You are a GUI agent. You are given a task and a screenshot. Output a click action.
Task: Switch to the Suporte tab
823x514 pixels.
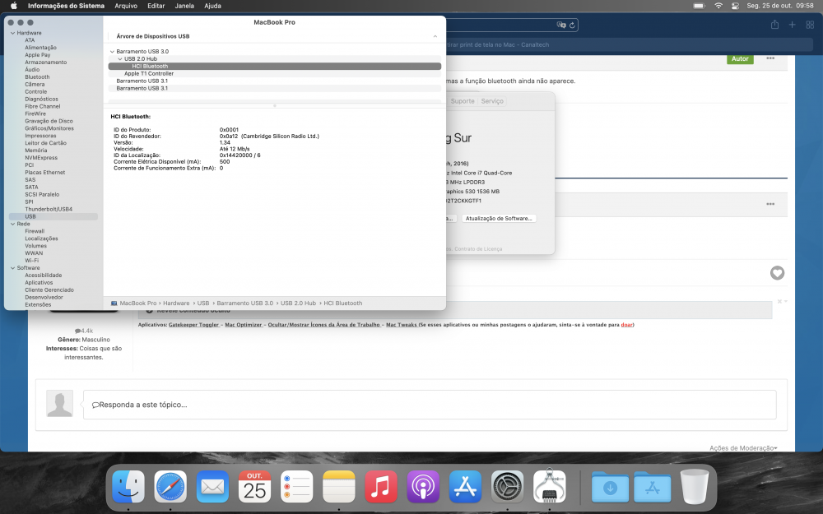point(463,101)
